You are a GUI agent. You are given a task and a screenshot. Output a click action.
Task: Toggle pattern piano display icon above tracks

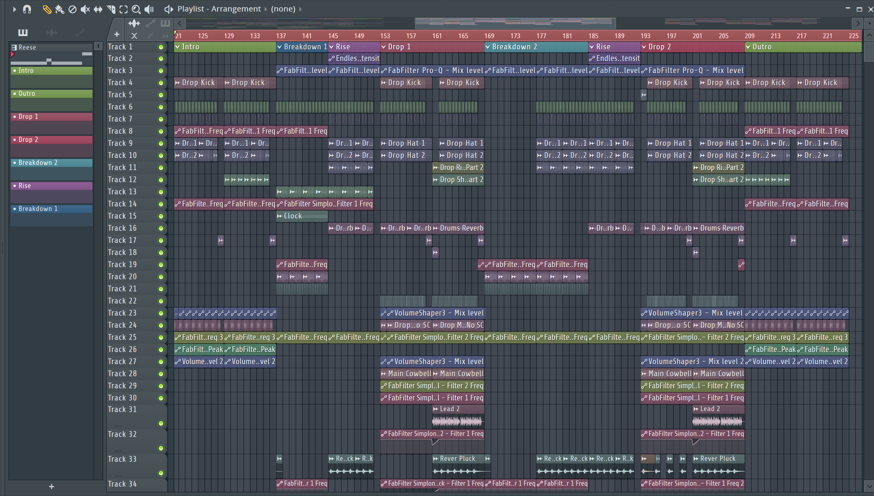[165, 24]
